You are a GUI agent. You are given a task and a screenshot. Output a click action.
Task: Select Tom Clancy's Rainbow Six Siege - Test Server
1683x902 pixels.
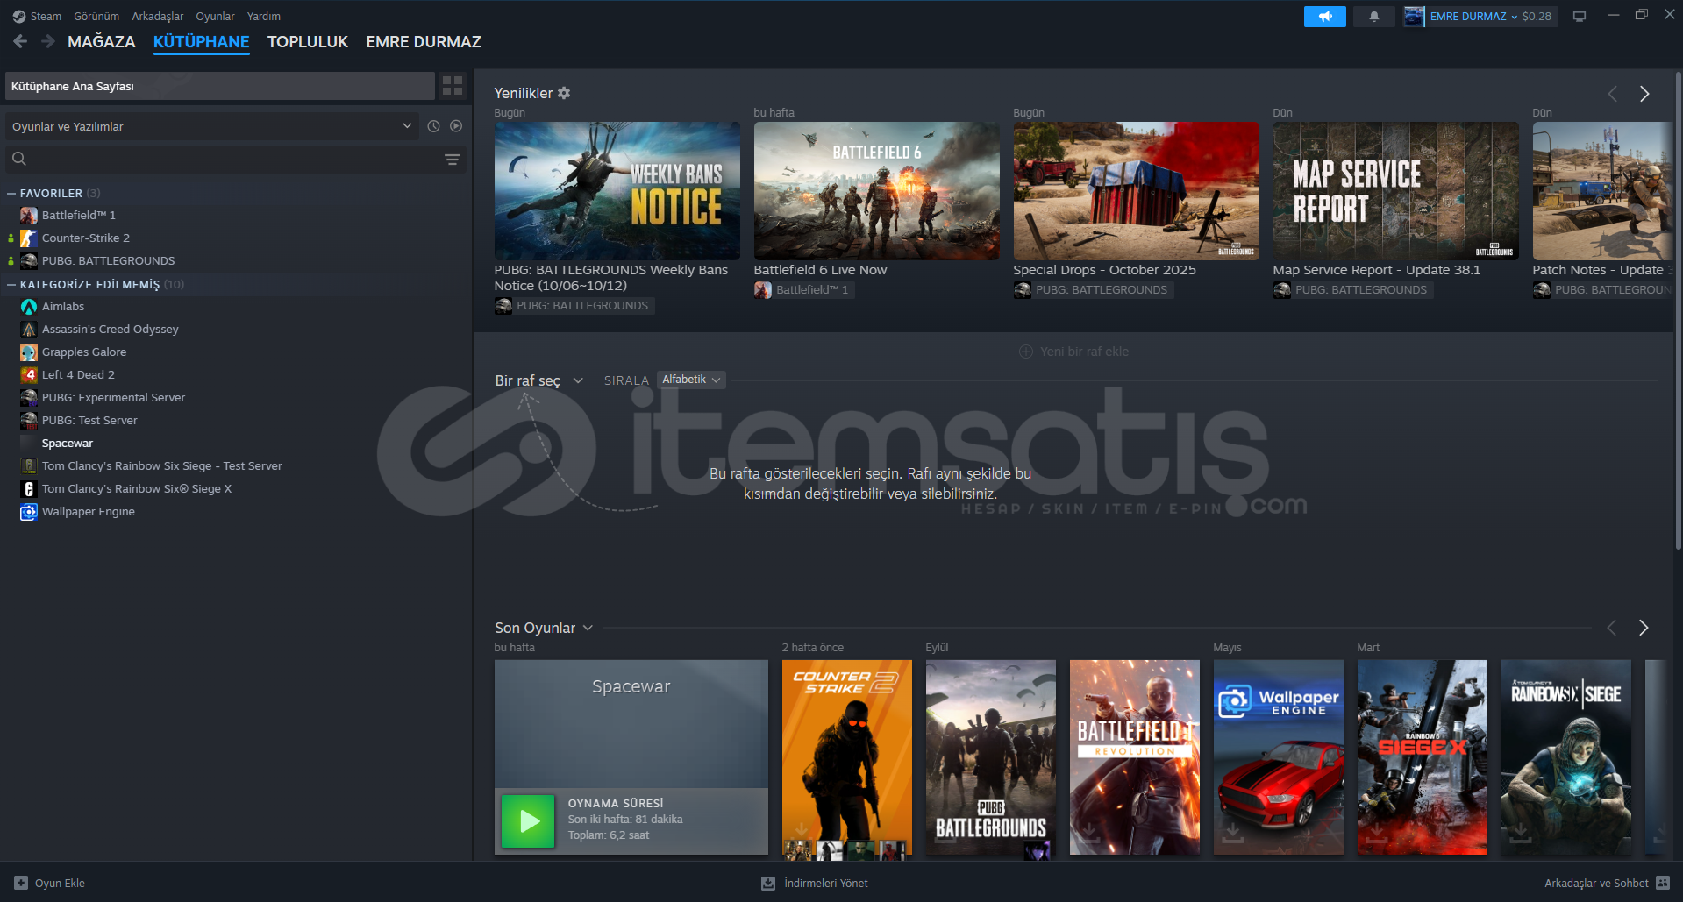(x=162, y=466)
